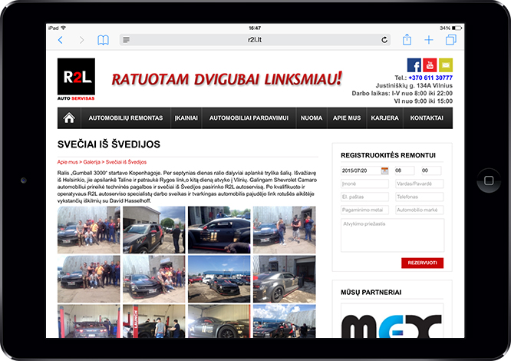Open fourth second-row photo of grey Camaro
Viewport: 511px width, 361px height.
point(285,279)
